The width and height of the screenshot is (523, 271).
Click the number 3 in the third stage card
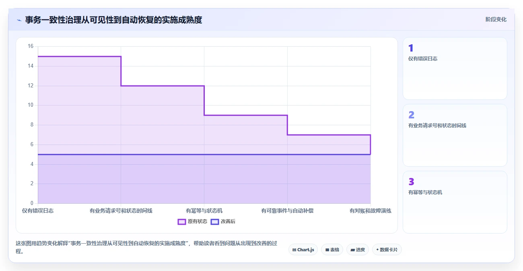pos(411,182)
